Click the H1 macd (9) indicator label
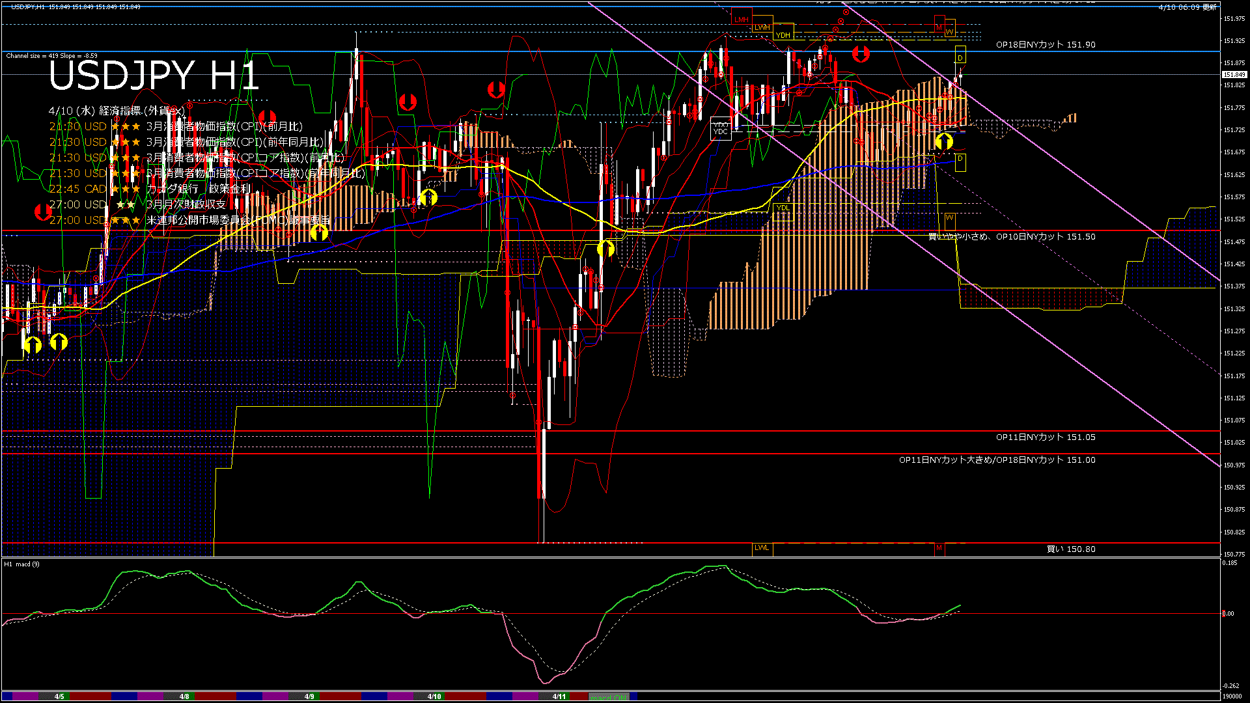 tap(22, 564)
